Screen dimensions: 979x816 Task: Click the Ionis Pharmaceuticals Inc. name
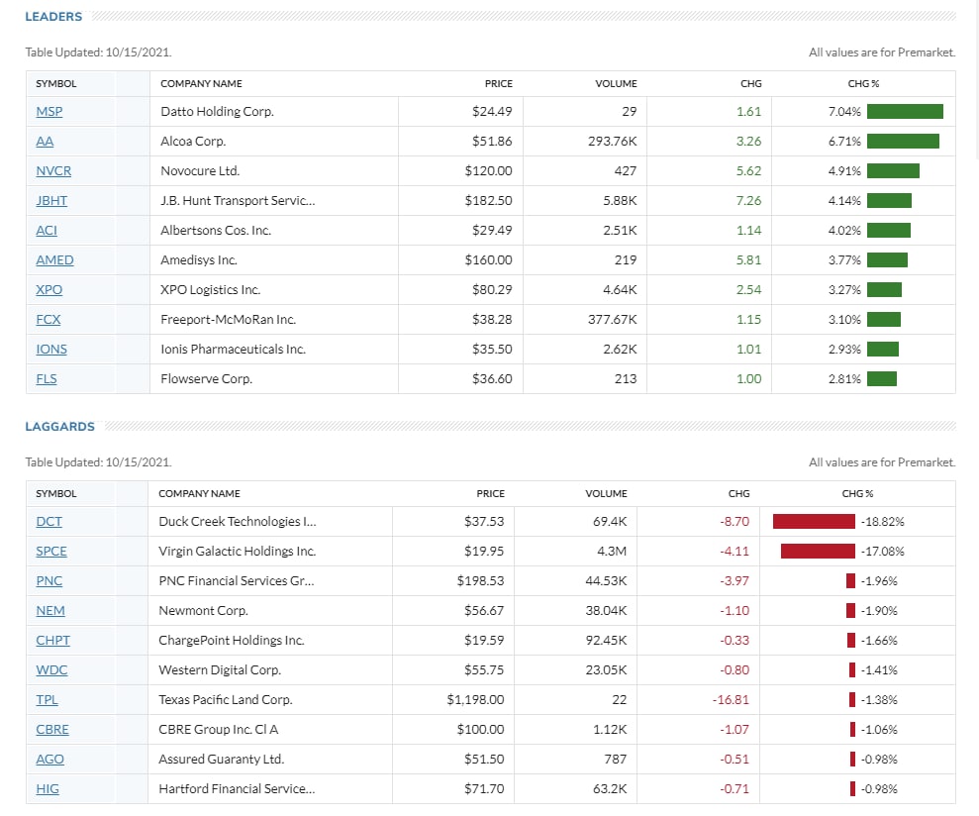pos(233,349)
